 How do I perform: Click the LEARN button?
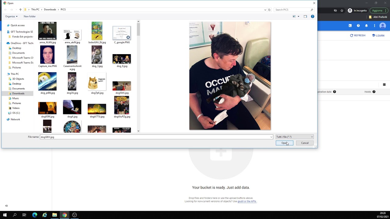coord(378,36)
